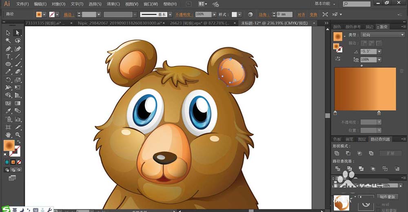Switch to Draw Inside mode
408x212 pixels.
pyautogui.click(x=19, y=170)
